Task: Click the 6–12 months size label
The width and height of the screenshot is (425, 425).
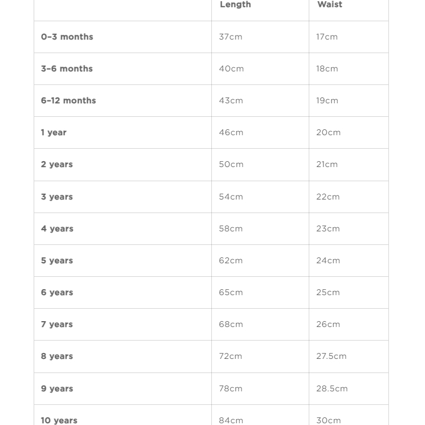Action: point(68,100)
